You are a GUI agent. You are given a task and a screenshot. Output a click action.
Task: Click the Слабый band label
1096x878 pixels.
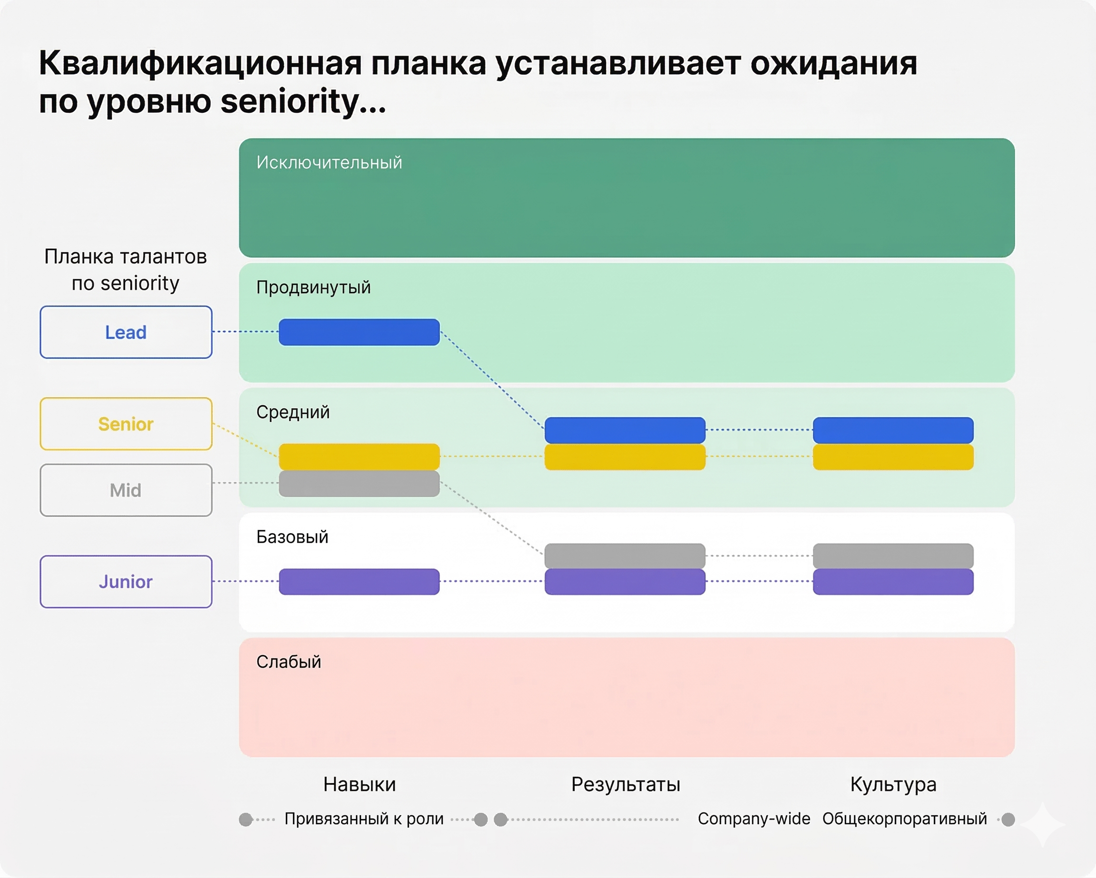pyautogui.click(x=288, y=662)
